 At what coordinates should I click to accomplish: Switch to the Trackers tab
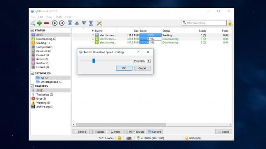[98, 131]
